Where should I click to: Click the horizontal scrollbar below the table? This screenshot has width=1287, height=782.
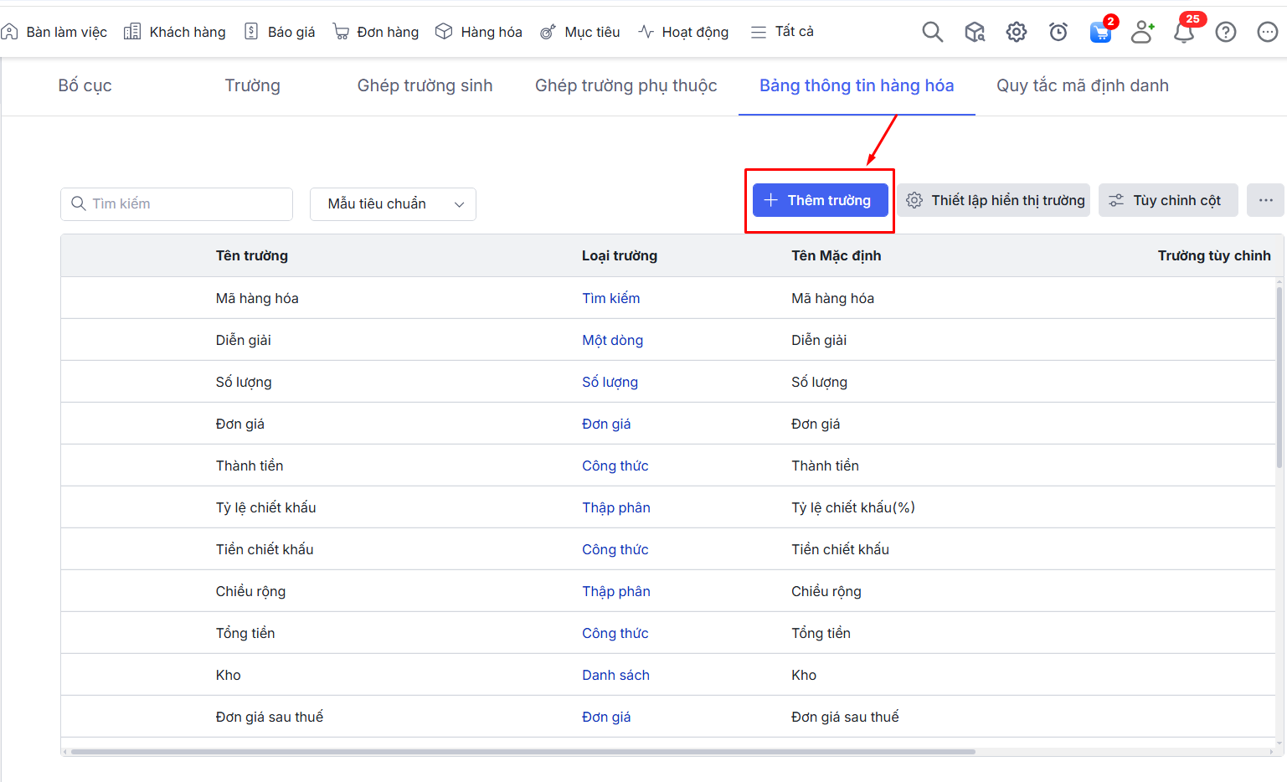tap(523, 752)
